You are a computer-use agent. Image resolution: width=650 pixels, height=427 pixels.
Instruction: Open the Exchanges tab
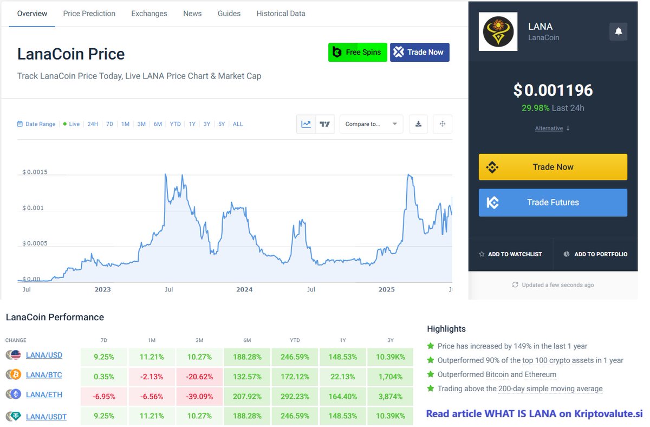point(149,14)
